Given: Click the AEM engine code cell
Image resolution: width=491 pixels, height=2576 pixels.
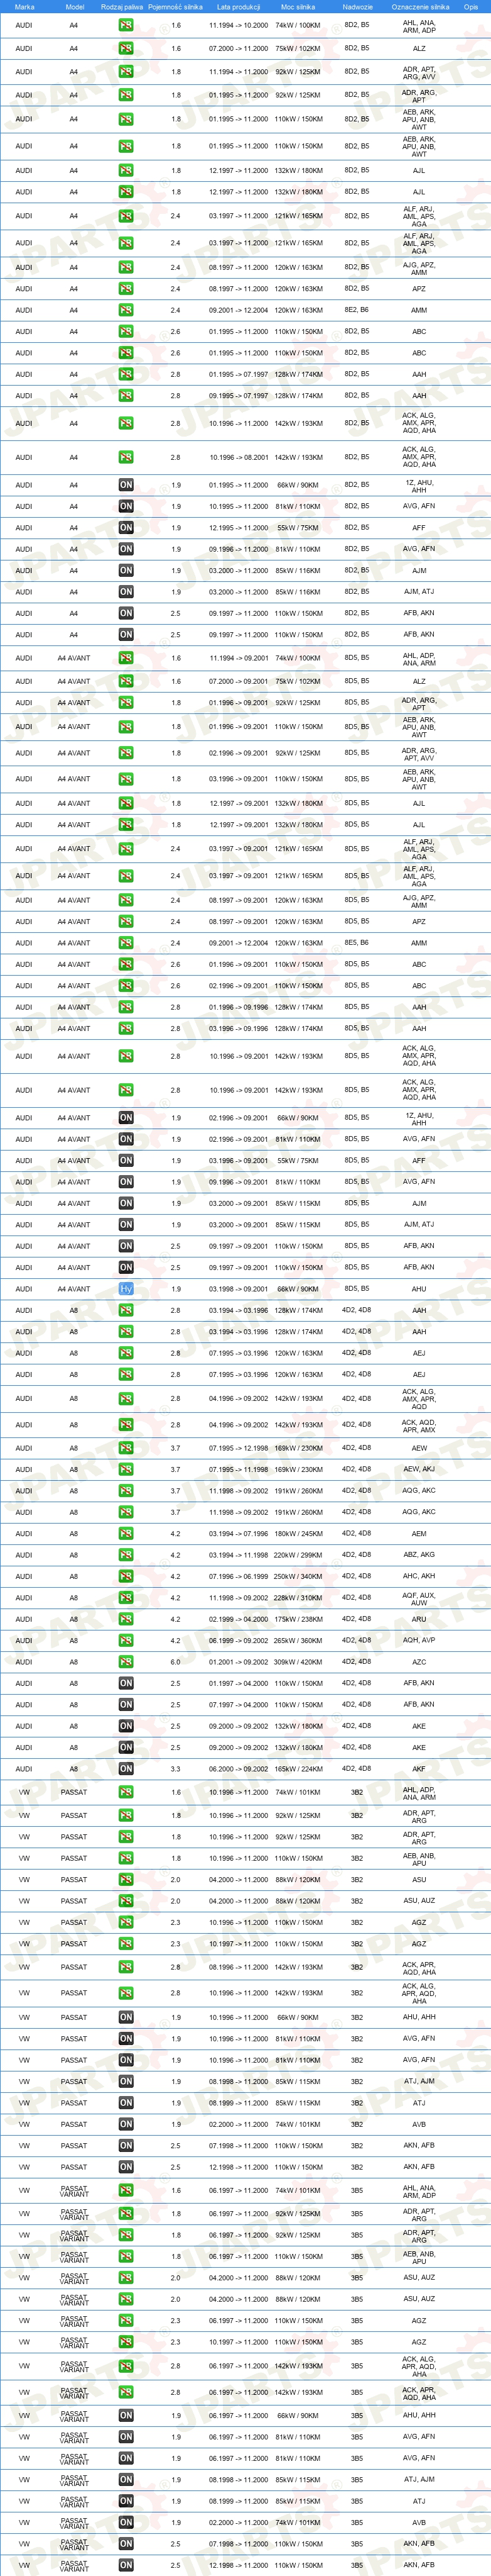Looking at the screenshot, I should 419,1534.
